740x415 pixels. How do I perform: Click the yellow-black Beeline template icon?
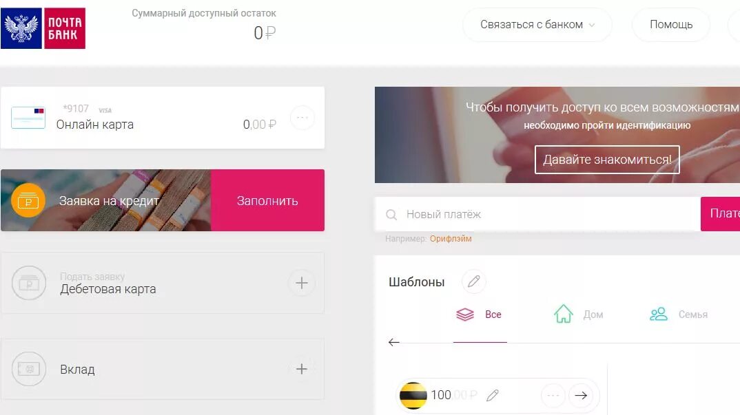point(413,395)
